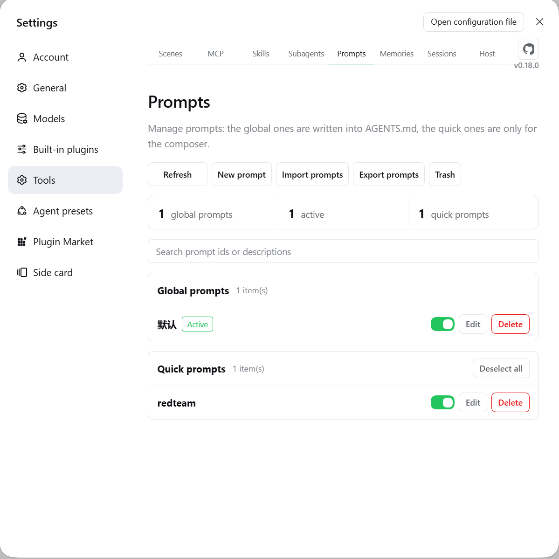Screen dimensions: 559x559
Task: Switch to the Host tab
Action: pos(487,54)
